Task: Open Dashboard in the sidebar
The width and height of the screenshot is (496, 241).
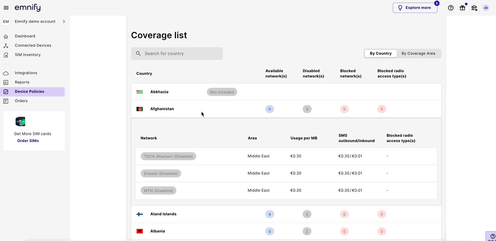Action: 25,36
